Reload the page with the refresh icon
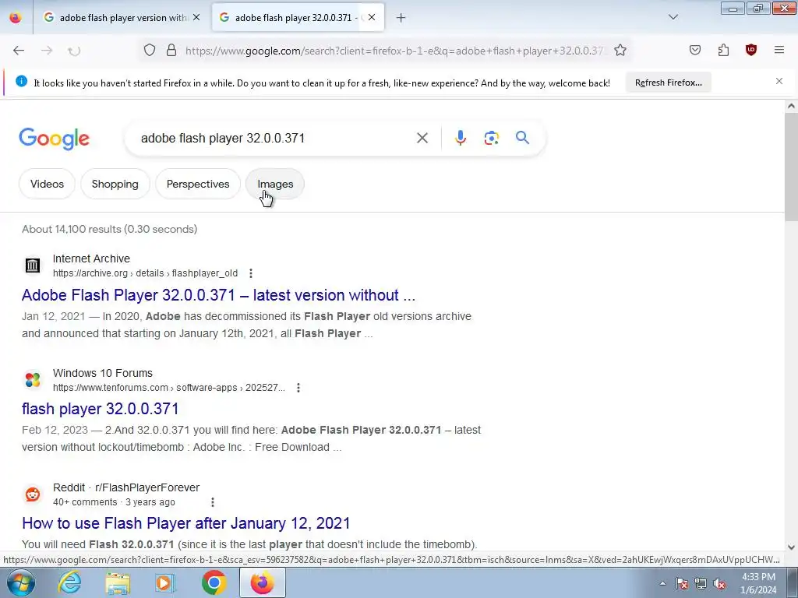The width and height of the screenshot is (798, 598). pos(74,51)
